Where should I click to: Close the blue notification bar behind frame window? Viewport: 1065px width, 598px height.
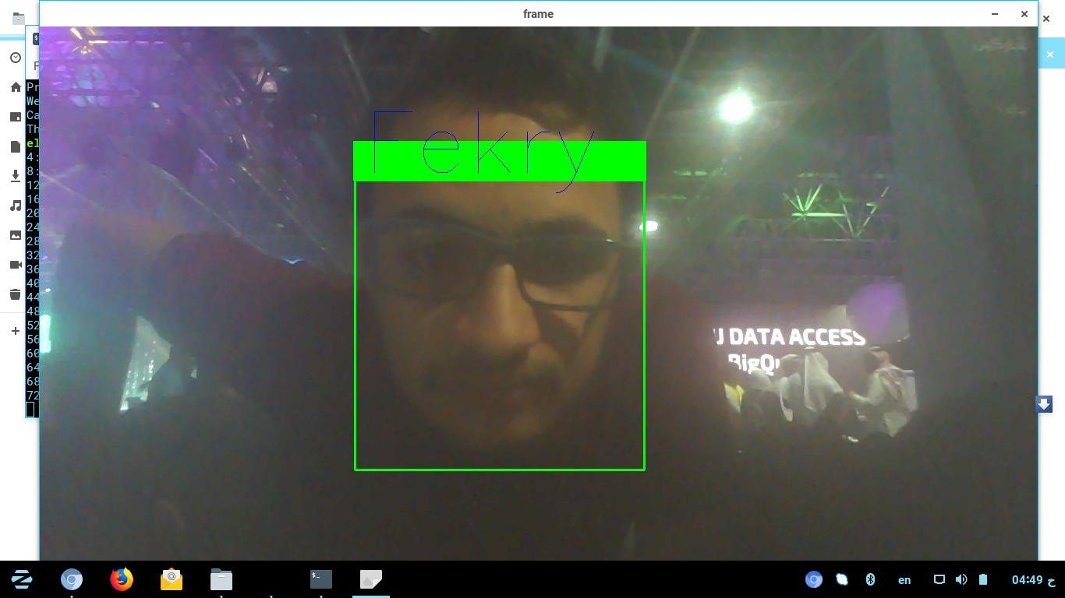tap(1050, 55)
